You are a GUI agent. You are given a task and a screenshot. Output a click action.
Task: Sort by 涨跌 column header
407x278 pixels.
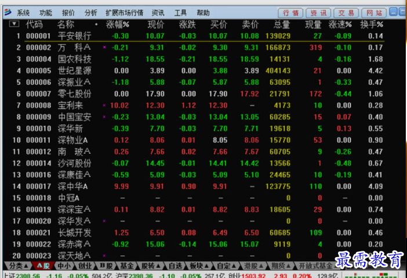pyautogui.click(x=187, y=24)
